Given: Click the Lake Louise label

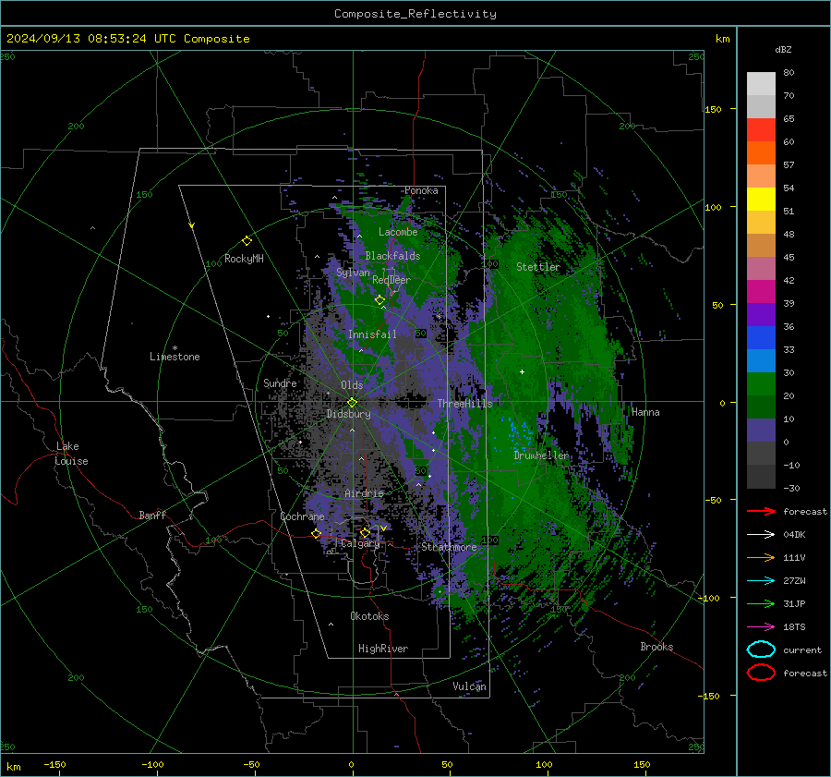Looking at the screenshot, I should [71, 454].
